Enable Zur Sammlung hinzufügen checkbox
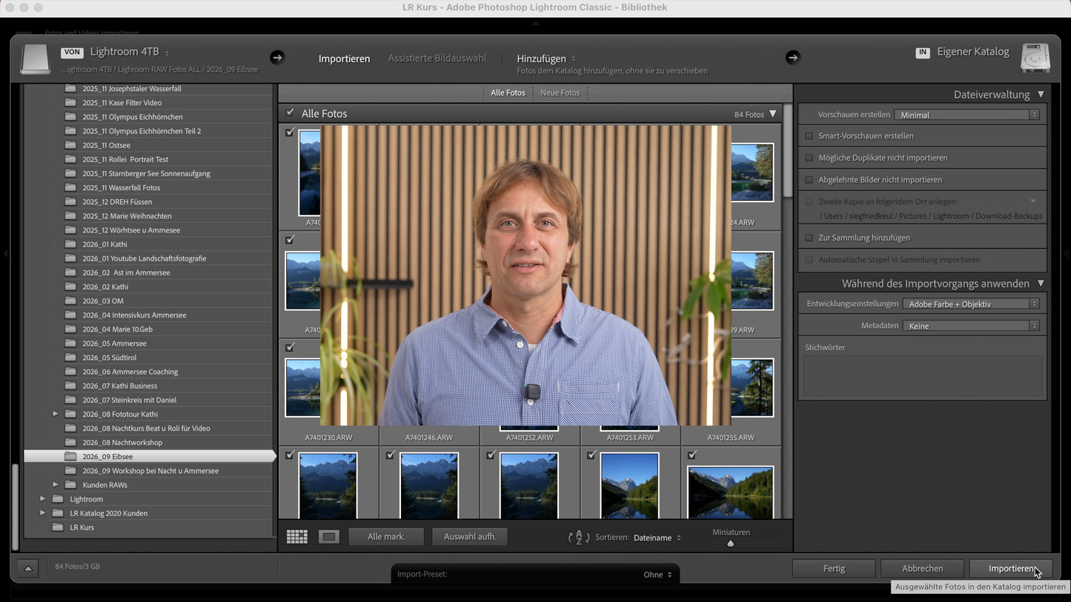This screenshot has height=602, width=1071. [809, 238]
